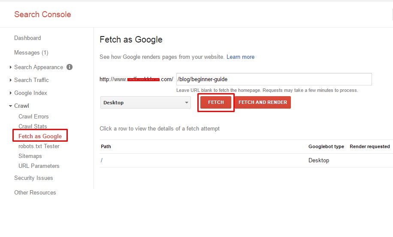Expand the Search Traffic section arrow
The image size is (393, 237).
tap(11, 80)
